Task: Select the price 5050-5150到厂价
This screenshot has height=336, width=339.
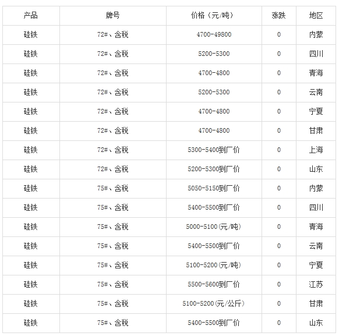Action: [214, 189]
